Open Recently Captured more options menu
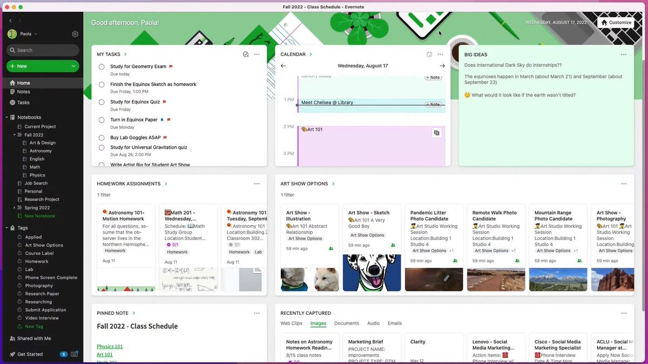 (x=624, y=313)
